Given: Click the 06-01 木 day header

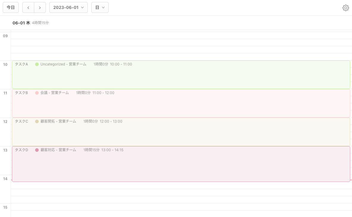Looking at the screenshot, I should [21, 23].
